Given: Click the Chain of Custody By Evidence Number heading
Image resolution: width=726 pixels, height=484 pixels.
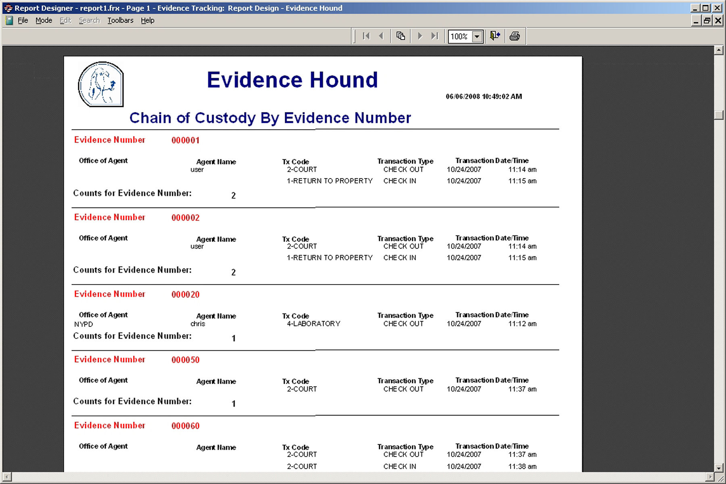Looking at the screenshot, I should click(x=270, y=118).
